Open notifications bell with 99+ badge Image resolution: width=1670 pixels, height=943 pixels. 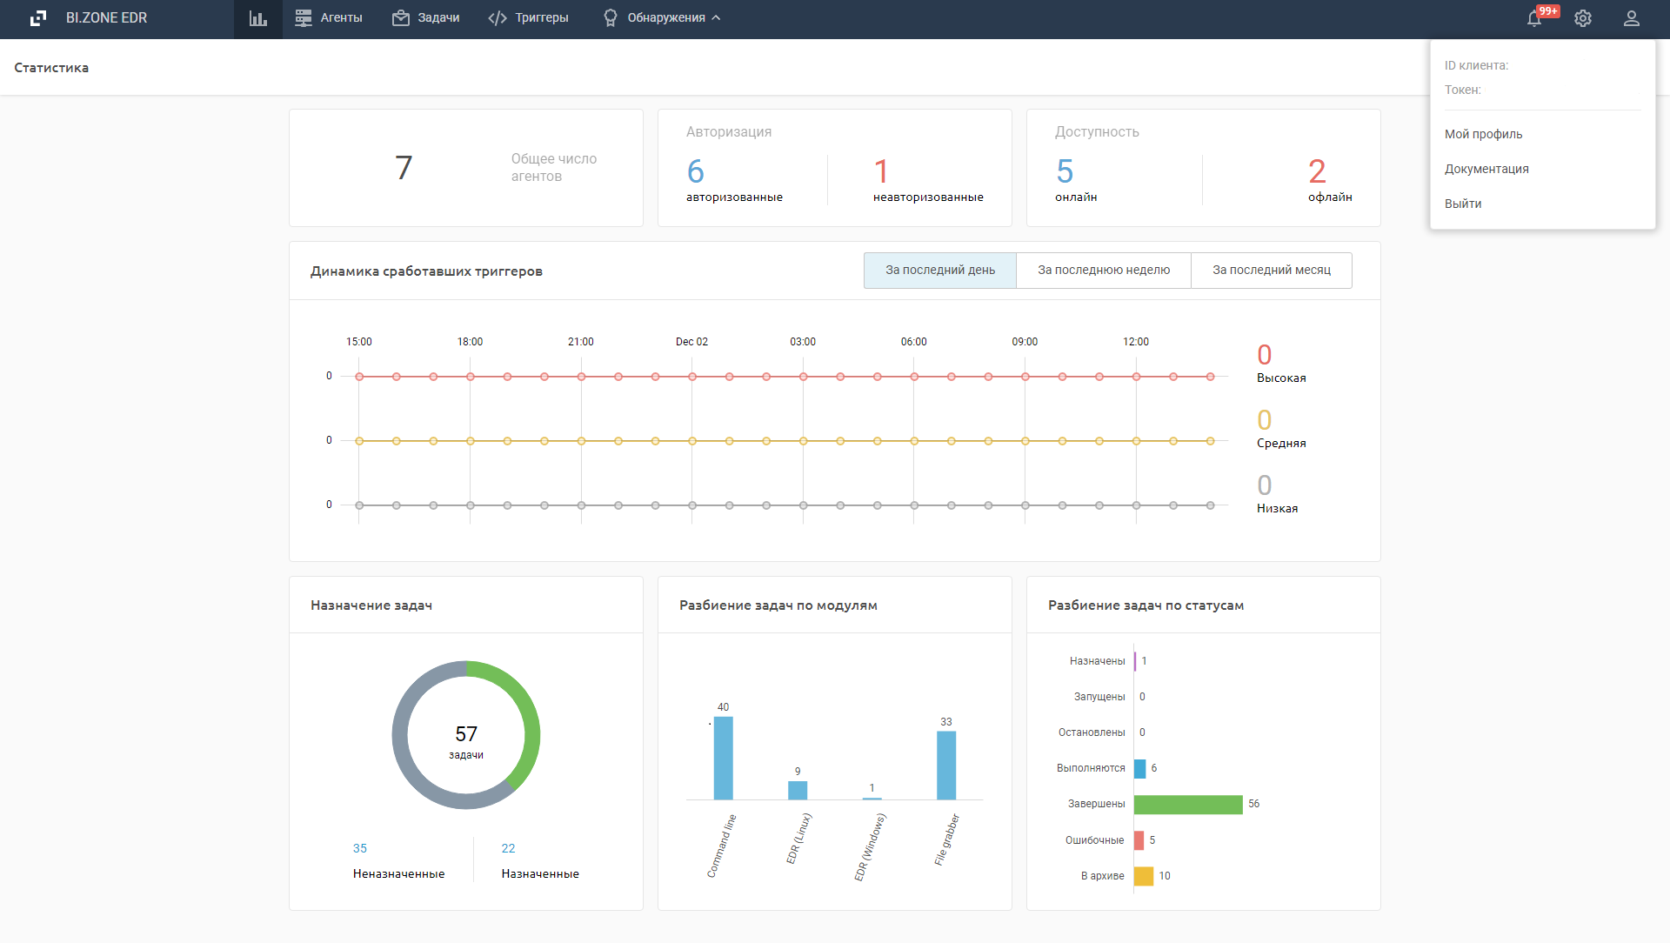tap(1534, 18)
